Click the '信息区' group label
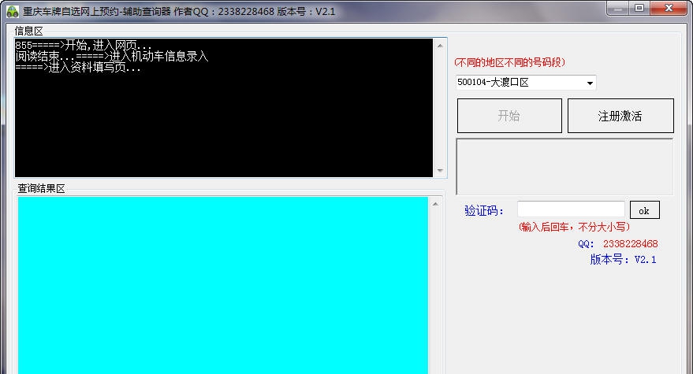 click(x=28, y=31)
